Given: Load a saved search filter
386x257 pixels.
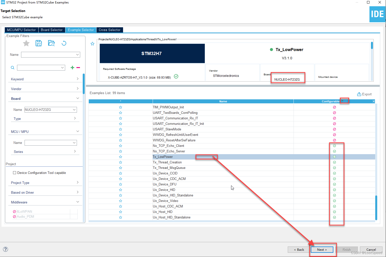Looking at the screenshot, I should pos(51,43).
